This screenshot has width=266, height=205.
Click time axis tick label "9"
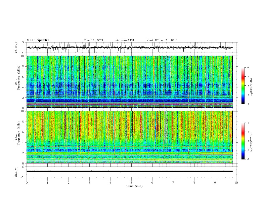point(215,183)
